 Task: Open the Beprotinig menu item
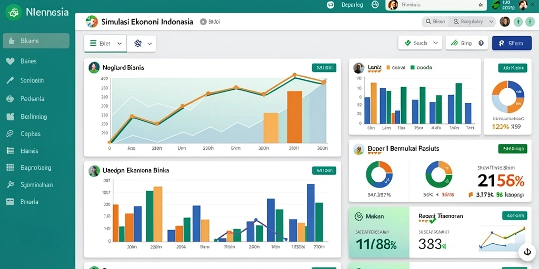coord(36,168)
